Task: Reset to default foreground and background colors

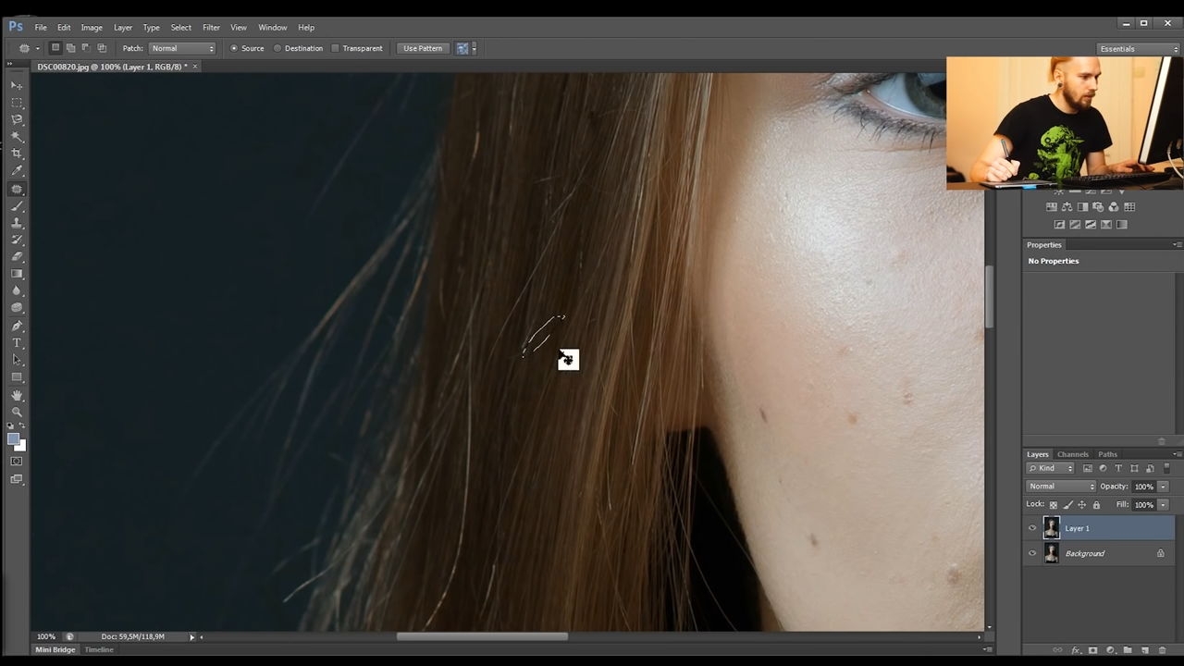Action: click(x=10, y=425)
